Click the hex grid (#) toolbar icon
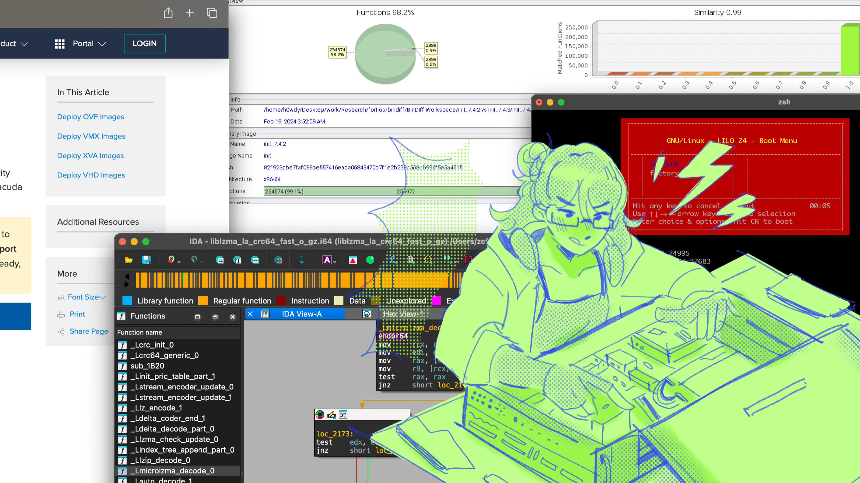This screenshot has width=860, height=483. click(220, 260)
